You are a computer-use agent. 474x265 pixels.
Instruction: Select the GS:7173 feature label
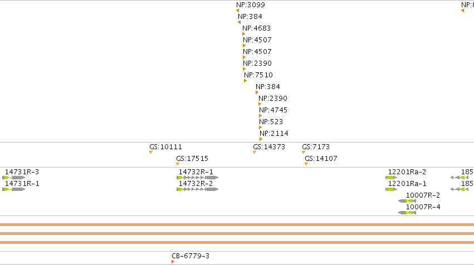click(316, 147)
